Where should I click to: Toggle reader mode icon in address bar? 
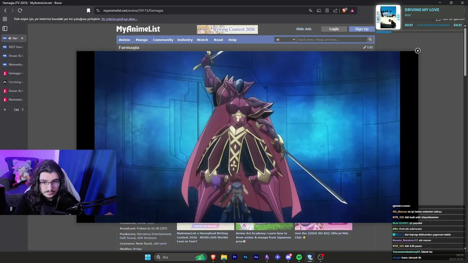point(327,11)
